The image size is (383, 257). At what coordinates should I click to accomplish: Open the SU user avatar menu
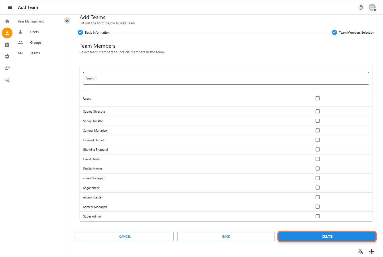tap(372, 7)
